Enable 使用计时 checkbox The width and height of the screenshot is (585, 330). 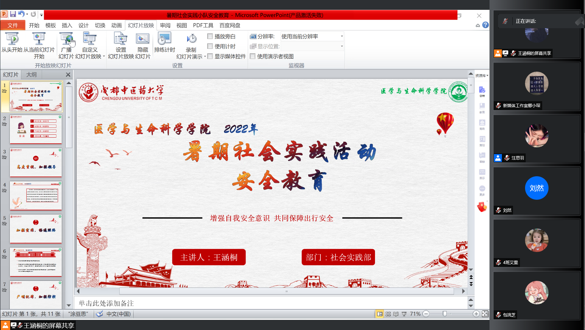pos(210,46)
